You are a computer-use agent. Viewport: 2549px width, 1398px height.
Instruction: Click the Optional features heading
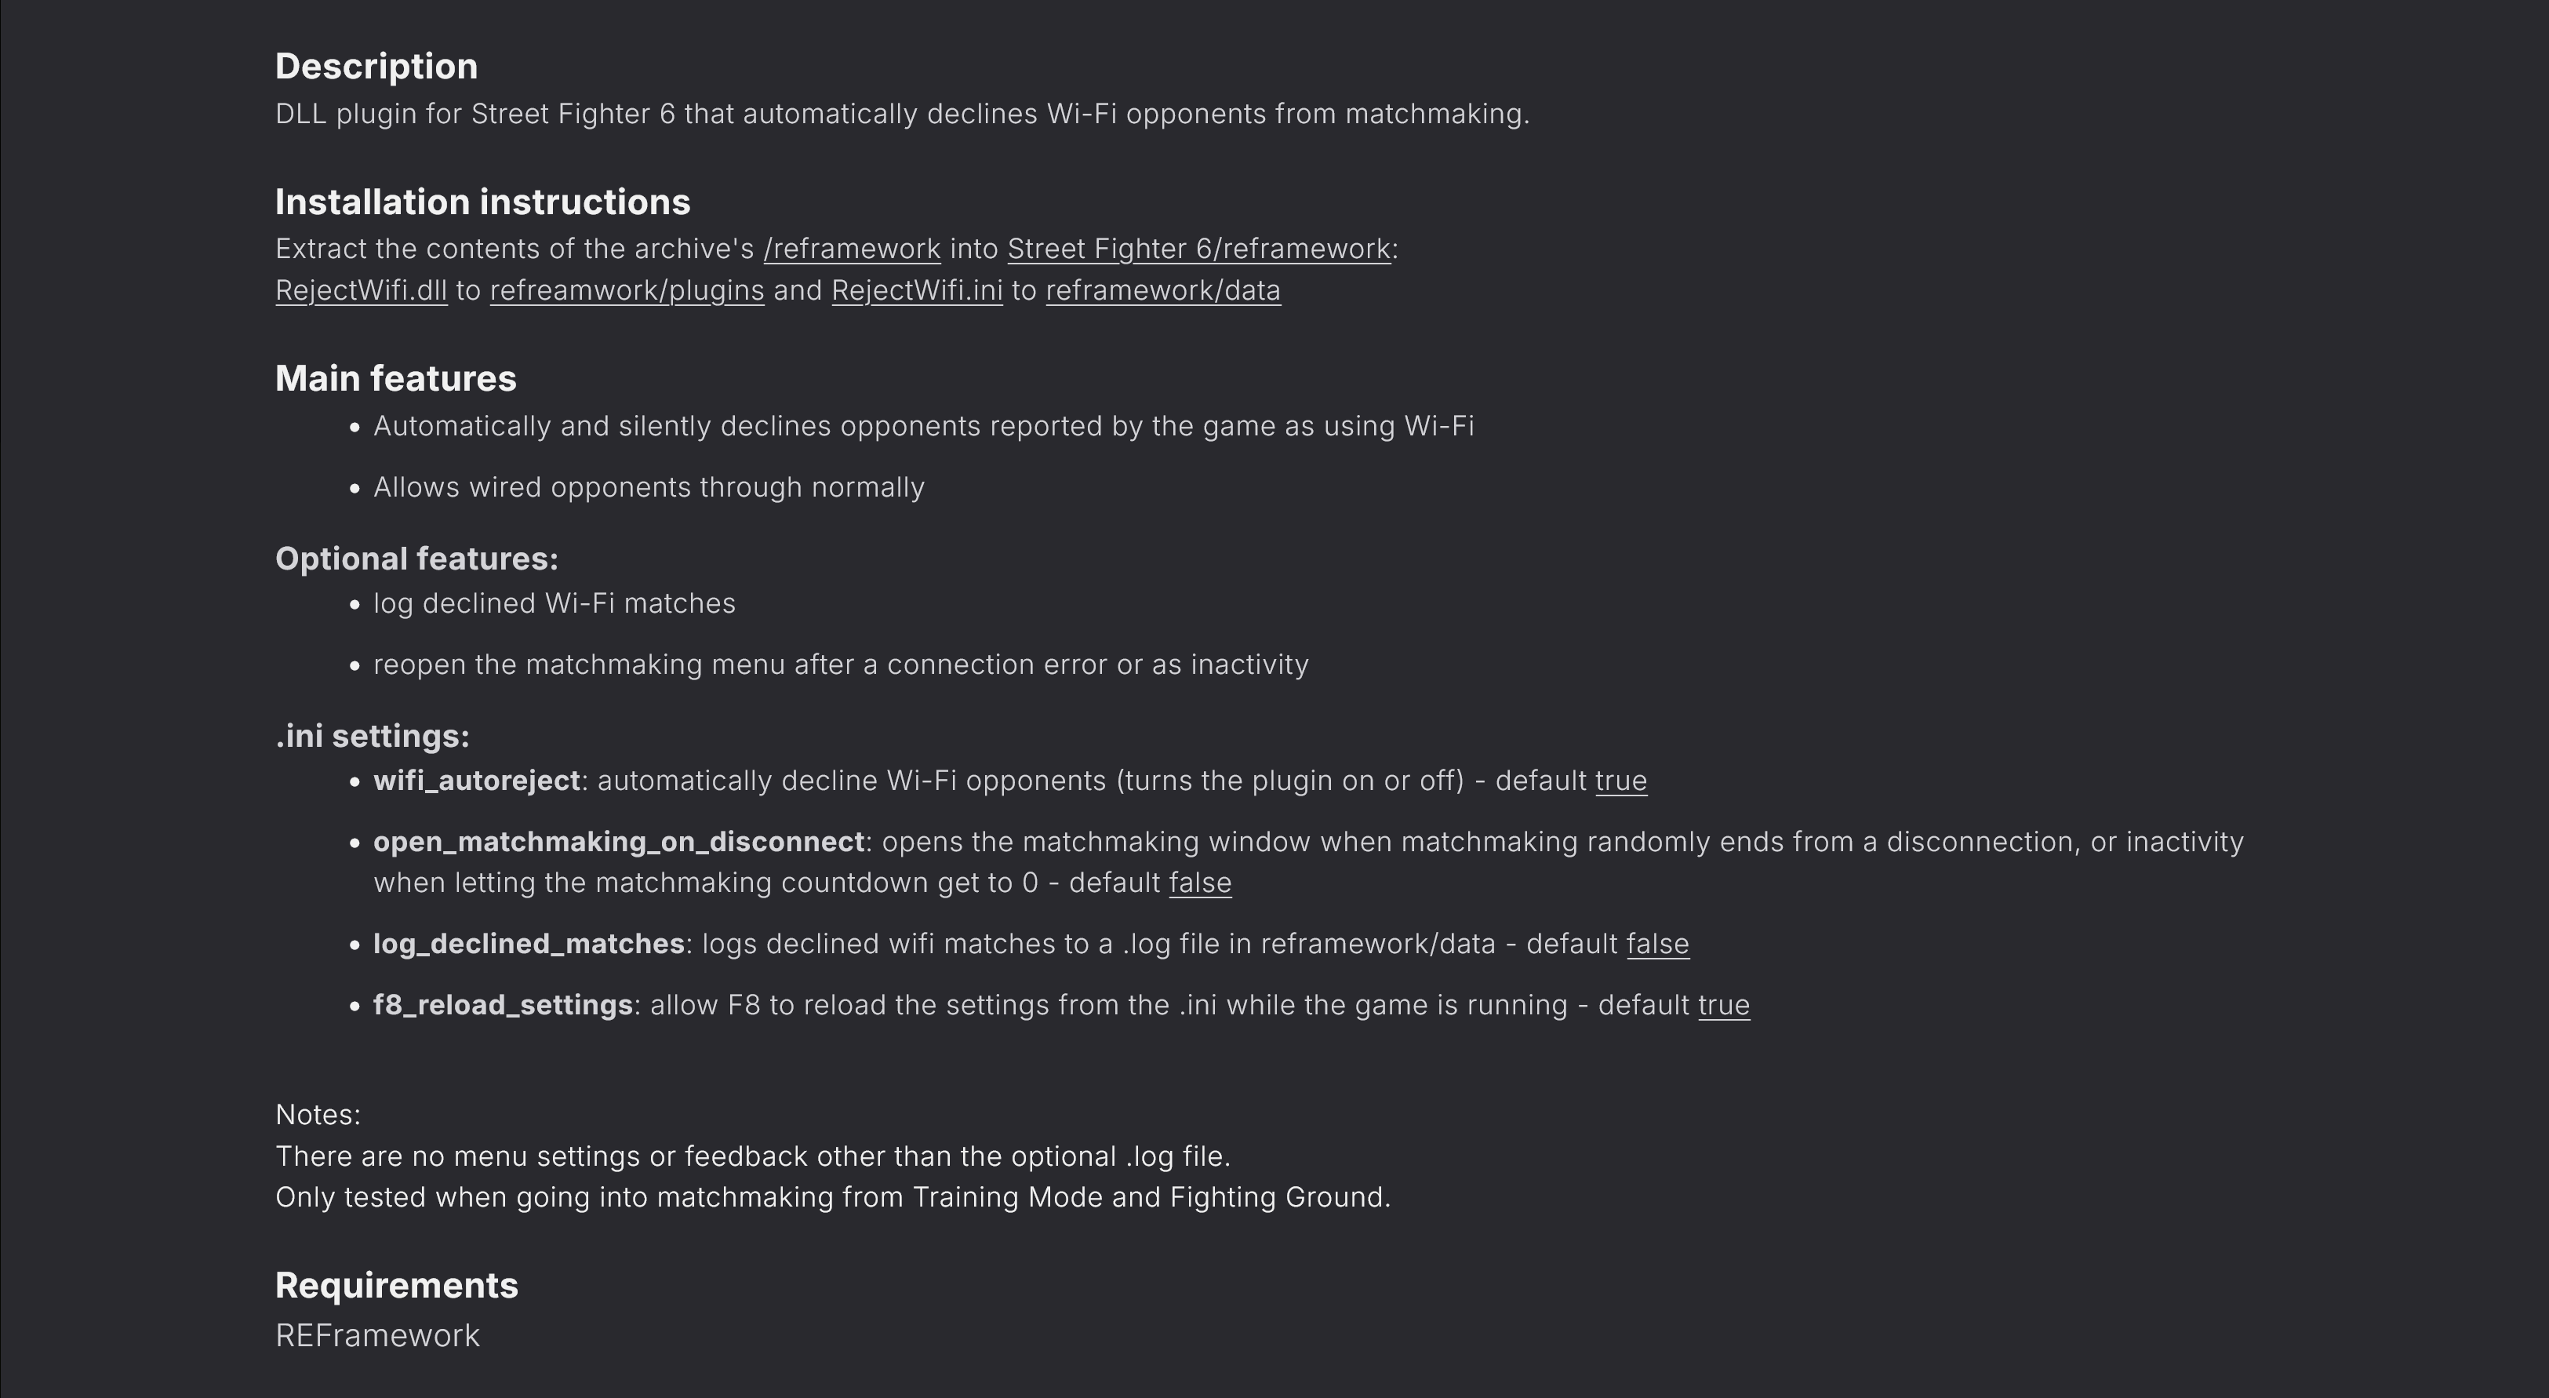pyautogui.click(x=416, y=559)
